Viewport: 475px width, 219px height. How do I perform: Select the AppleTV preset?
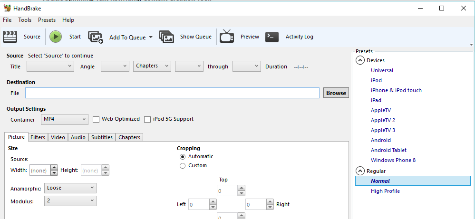[x=381, y=110]
